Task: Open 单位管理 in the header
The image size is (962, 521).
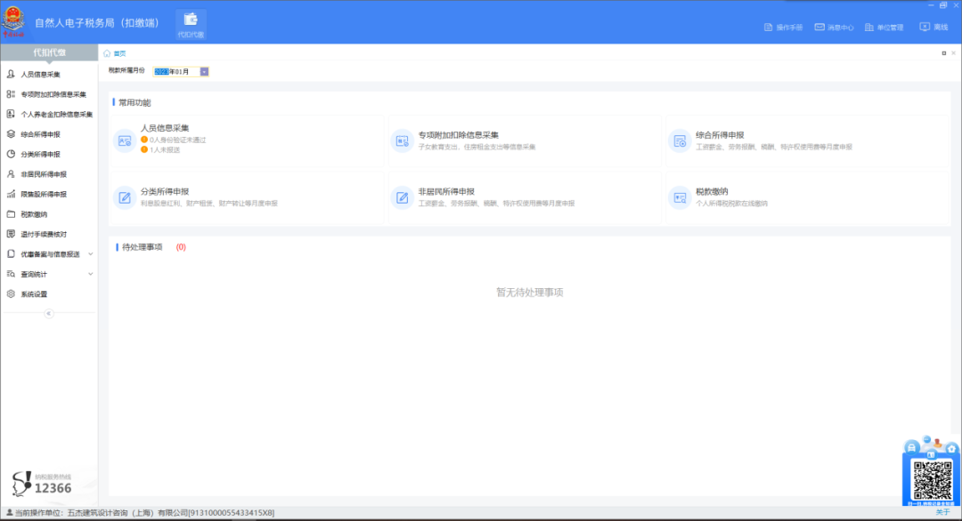Action: pos(885,28)
